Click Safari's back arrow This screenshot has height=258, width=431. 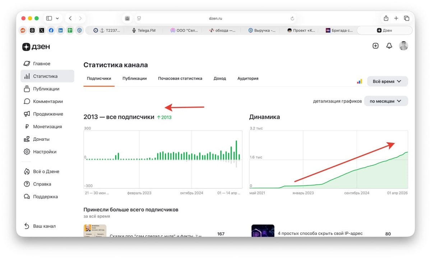(70, 18)
